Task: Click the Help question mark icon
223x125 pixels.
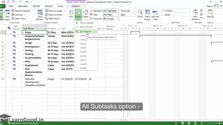Action: tap(210, 2)
